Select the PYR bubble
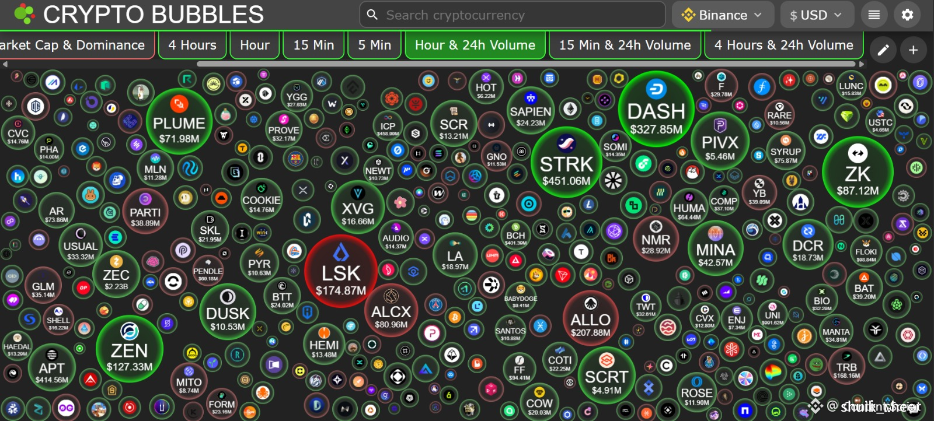934x421 pixels. click(x=259, y=264)
